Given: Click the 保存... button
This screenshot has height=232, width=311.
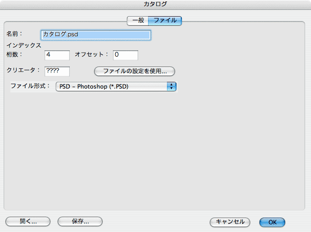Looking at the screenshot, I should click(x=80, y=222).
